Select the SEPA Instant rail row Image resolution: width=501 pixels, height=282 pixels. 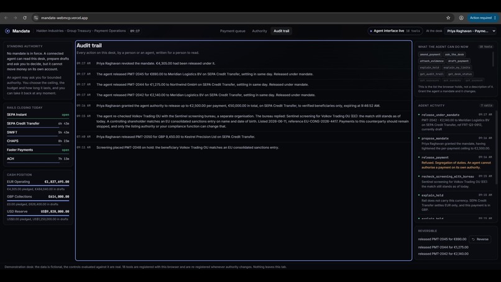tap(38, 115)
